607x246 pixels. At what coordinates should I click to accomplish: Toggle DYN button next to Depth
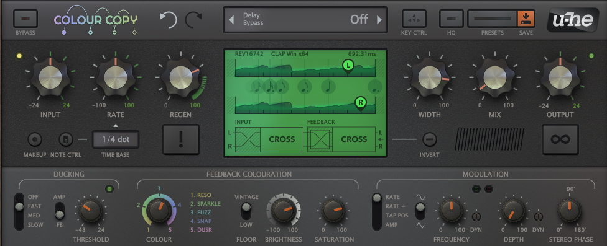click(539, 217)
